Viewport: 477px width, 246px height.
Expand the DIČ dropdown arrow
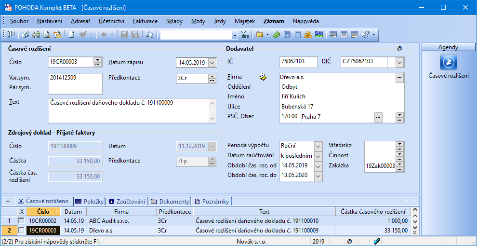point(400,62)
